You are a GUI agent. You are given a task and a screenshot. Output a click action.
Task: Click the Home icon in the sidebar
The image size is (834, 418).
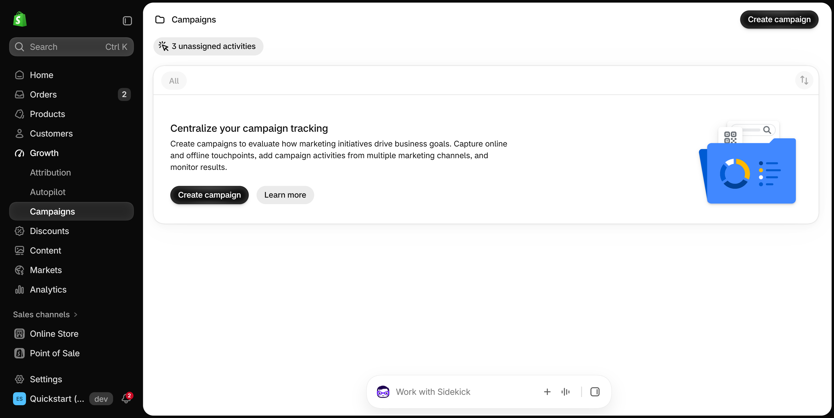pyautogui.click(x=20, y=75)
